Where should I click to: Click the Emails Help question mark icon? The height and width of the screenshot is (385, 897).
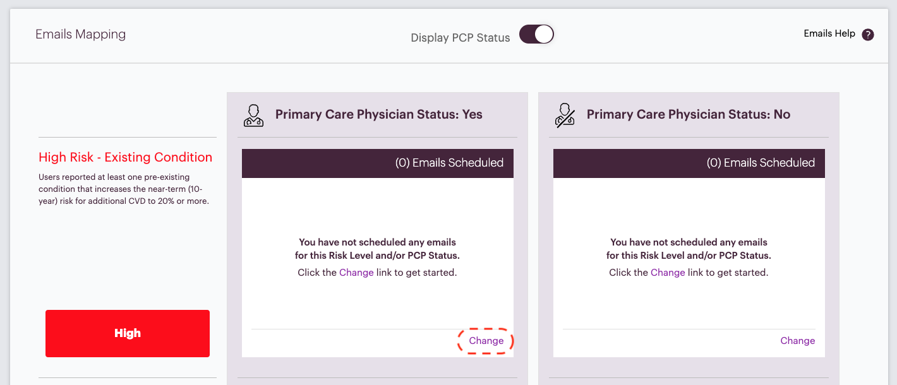(868, 35)
